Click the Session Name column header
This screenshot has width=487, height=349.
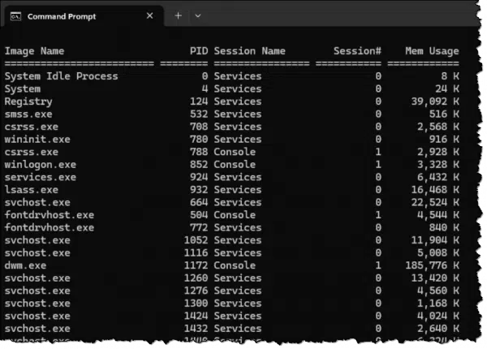[x=249, y=51]
